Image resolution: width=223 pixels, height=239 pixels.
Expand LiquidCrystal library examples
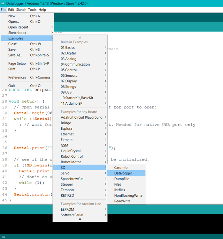[80, 151]
